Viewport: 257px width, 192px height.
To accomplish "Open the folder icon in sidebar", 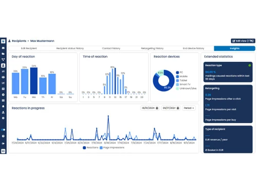I will 3,54.
